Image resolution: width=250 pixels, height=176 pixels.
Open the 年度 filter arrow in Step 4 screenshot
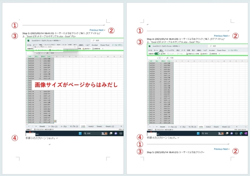154,61
